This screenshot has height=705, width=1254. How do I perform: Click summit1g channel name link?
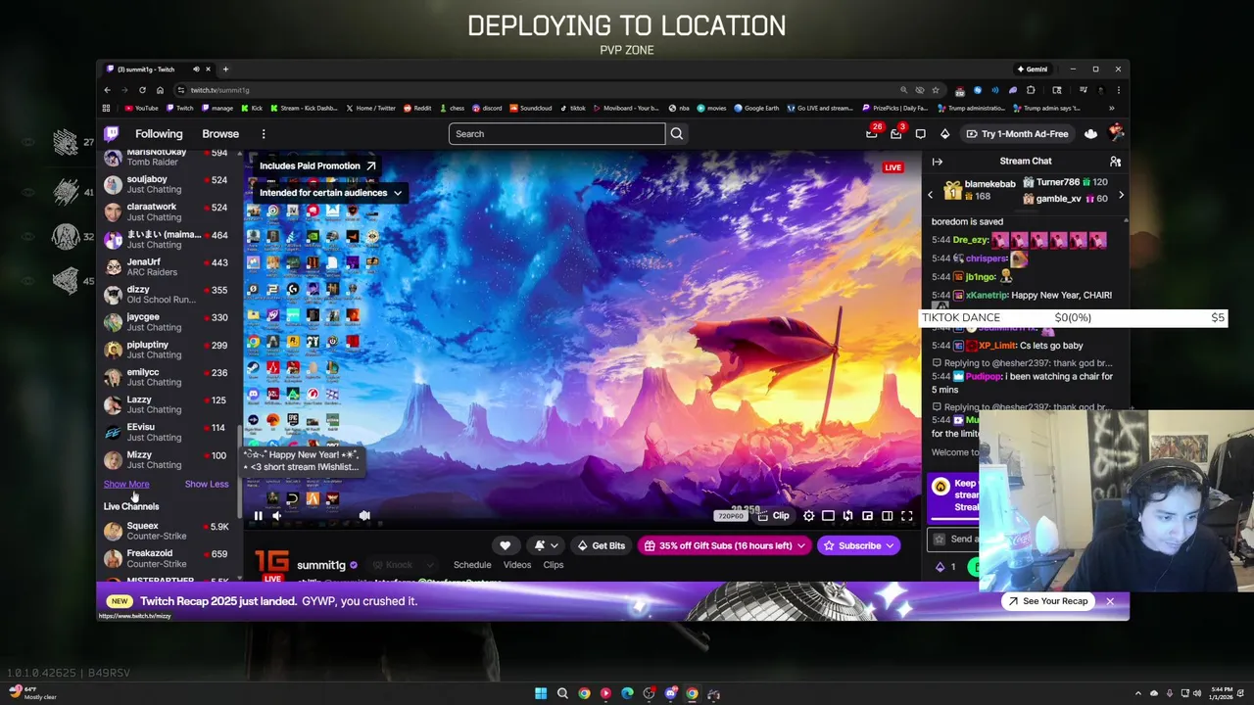[320, 565]
